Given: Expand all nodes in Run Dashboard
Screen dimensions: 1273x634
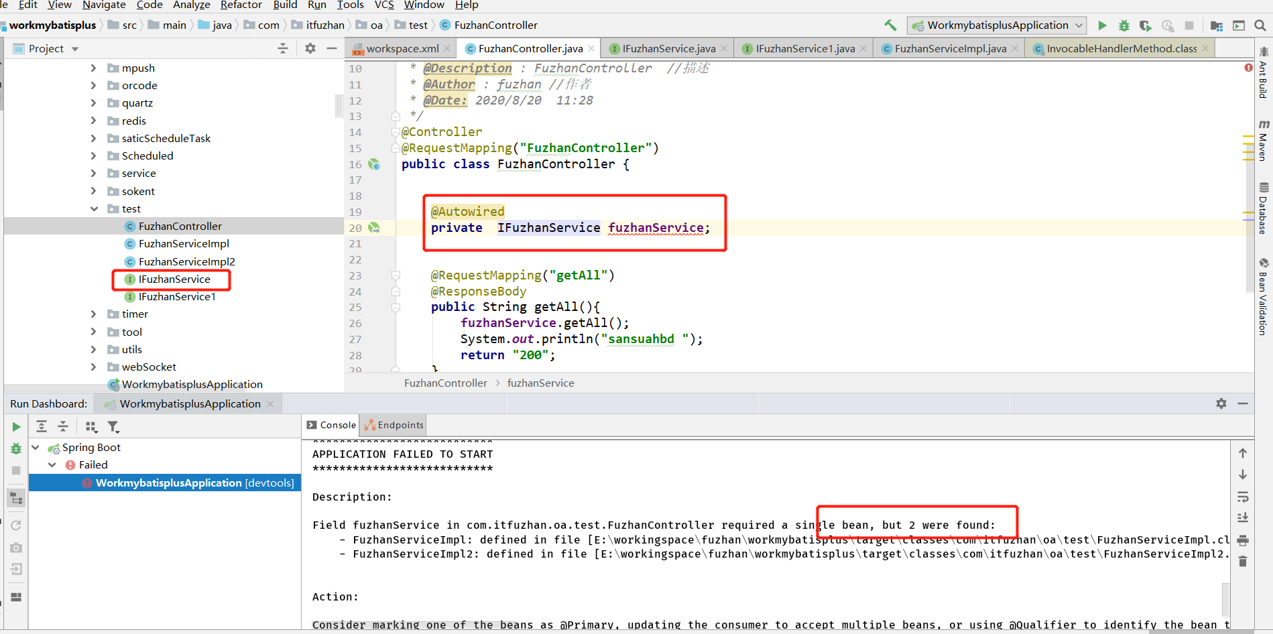Looking at the screenshot, I should pos(42,426).
